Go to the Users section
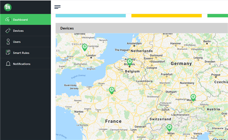 click(x=25, y=42)
